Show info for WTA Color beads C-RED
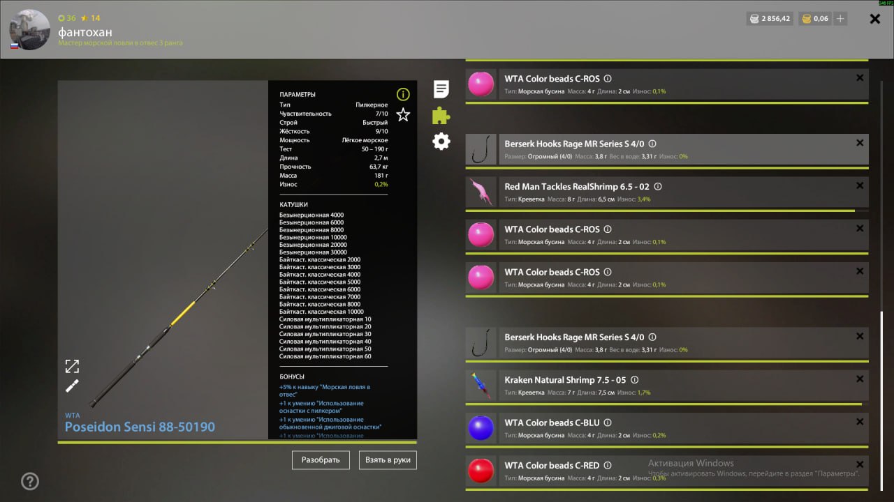The height and width of the screenshot is (502, 894). coord(608,465)
